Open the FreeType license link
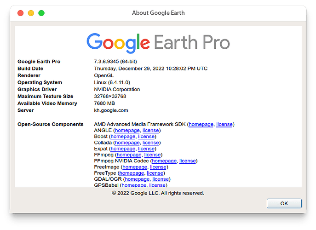 tap(155, 173)
